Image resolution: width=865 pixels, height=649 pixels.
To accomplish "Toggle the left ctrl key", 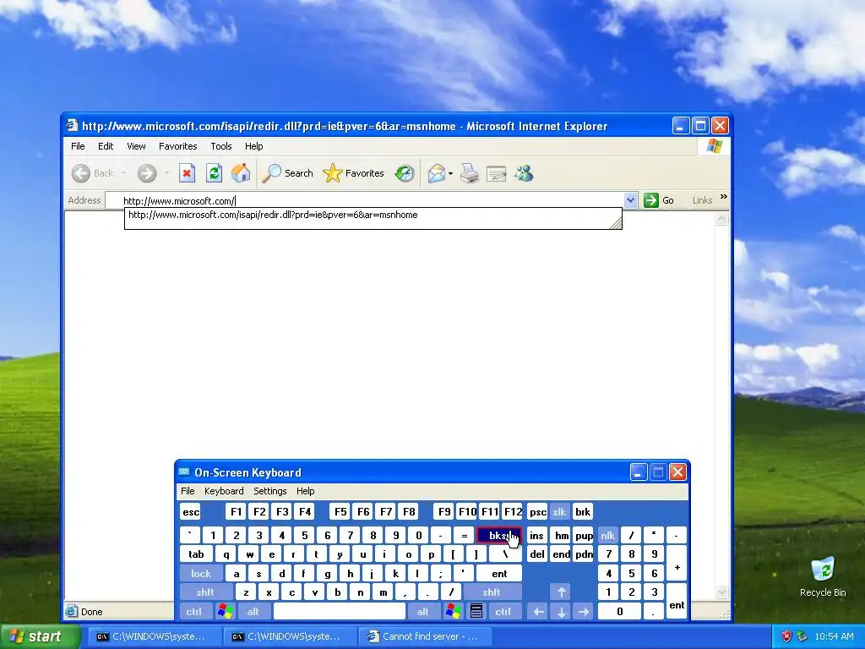I will tap(193, 612).
